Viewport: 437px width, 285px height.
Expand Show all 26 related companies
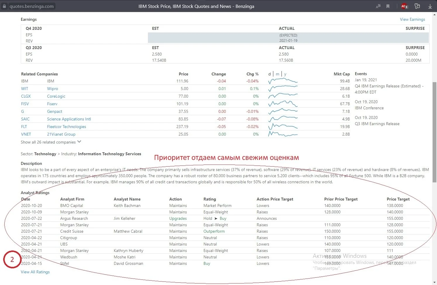point(51,142)
